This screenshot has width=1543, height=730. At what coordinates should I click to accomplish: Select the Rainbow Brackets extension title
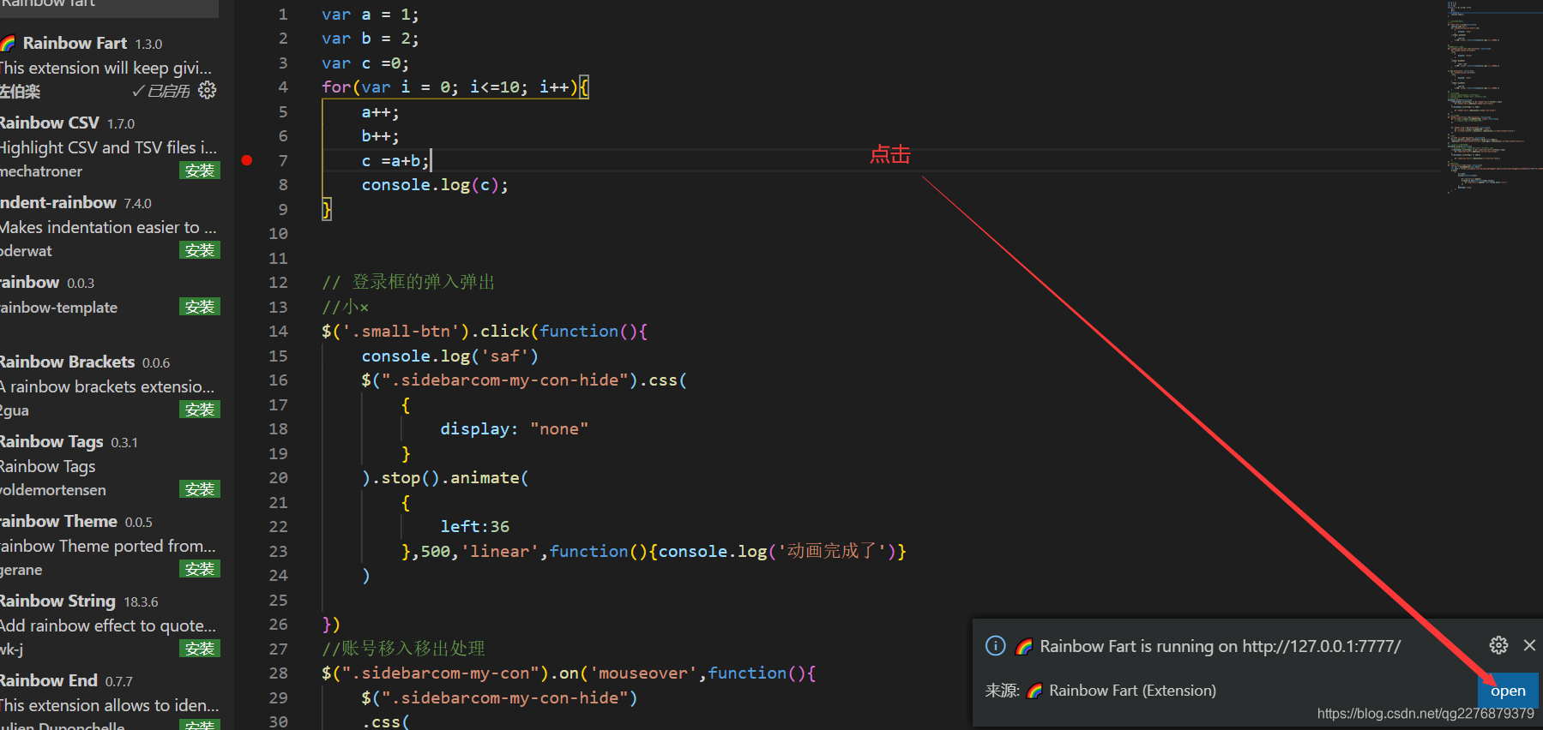point(67,362)
